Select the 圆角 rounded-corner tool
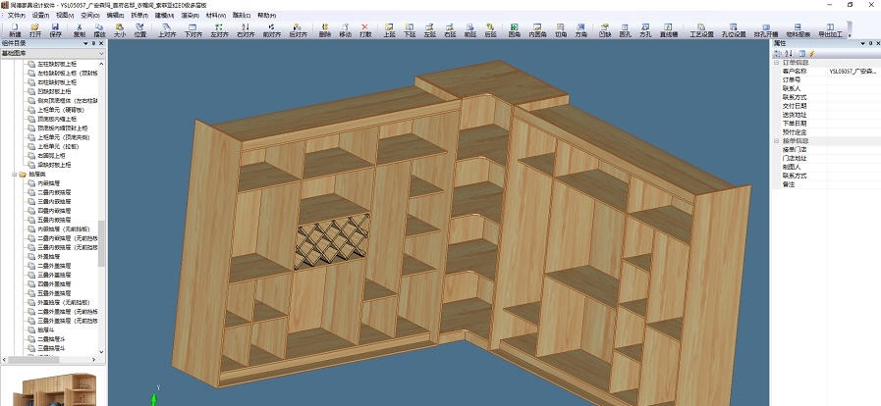This screenshot has height=406, width=881. 515,29
